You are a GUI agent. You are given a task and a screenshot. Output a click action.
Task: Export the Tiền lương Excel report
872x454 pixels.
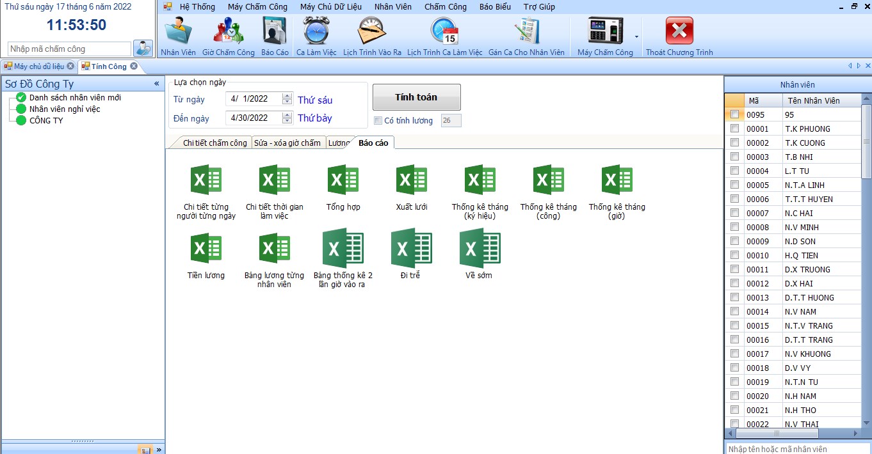coord(206,249)
